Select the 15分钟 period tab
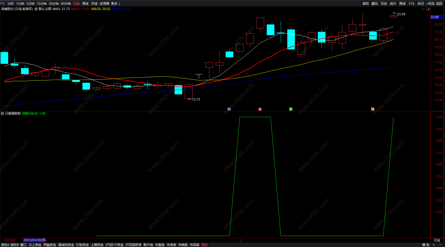 (42, 4)
